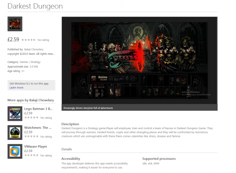Click the Darkest Dungeon rating stars beside £2.59
The image size is (236, 173).
(28, 40)
